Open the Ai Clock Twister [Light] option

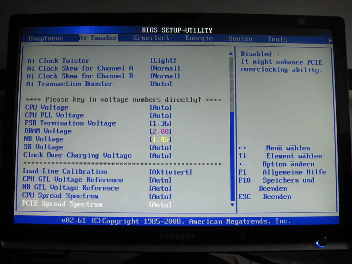pyautogui.click(x=163, y=61)
